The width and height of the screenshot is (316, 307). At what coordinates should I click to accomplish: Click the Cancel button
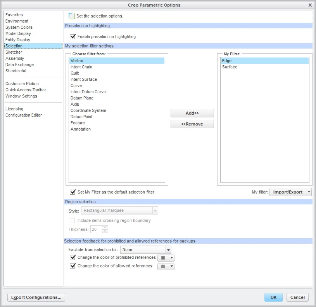(x=297, y=297)
